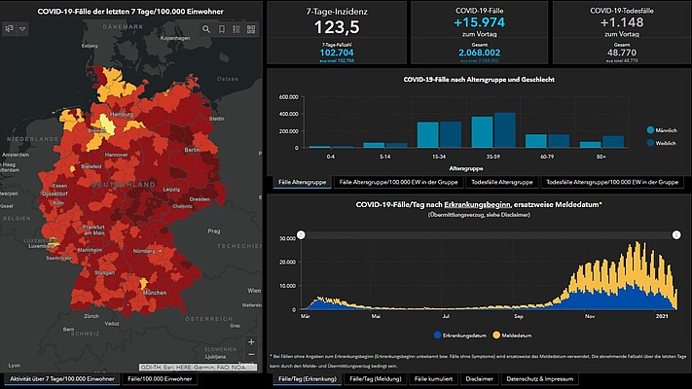The height and width of the screenshot is (389, 692).
Task: Open Datenschutz & Impressum tab
Action: 540,379
